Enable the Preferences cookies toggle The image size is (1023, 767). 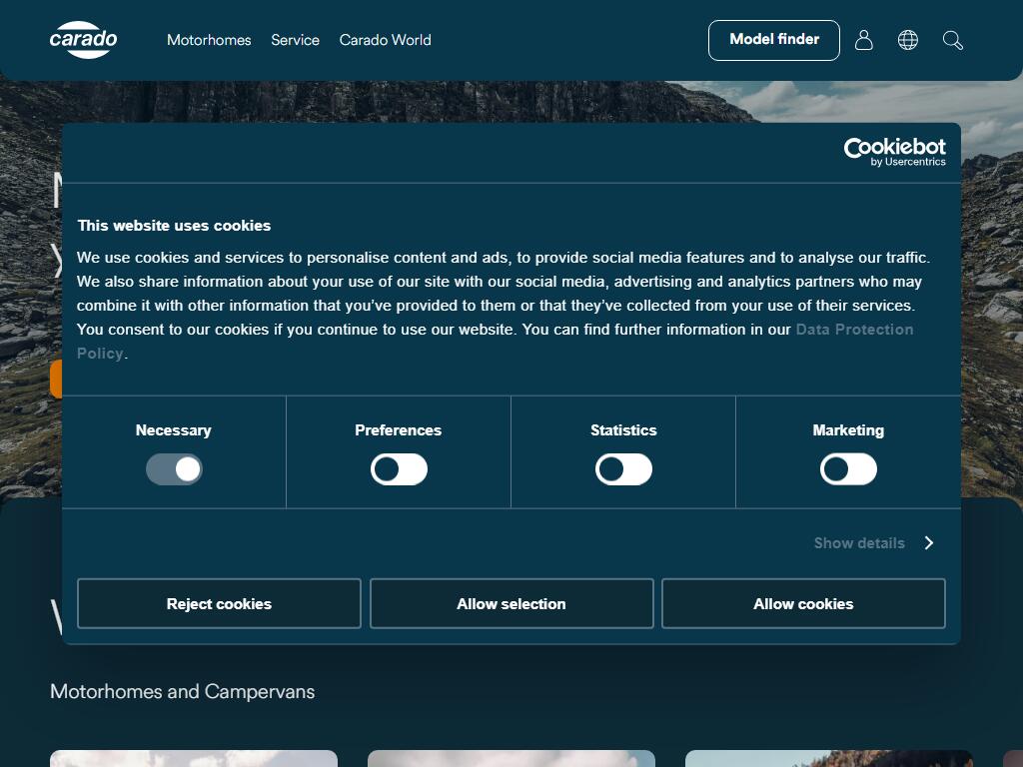click(399, 469)
